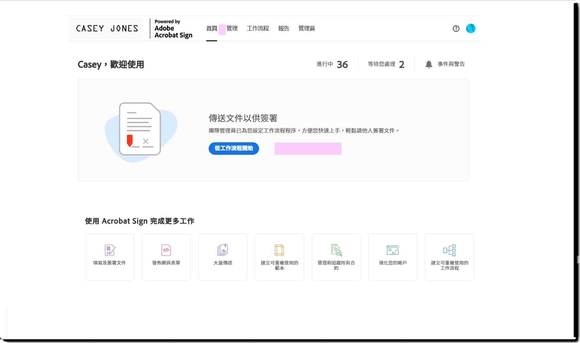Switch to the 管理 tab

pyautogui.click(x=232, y=28)
